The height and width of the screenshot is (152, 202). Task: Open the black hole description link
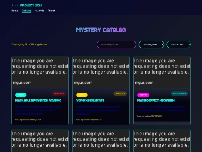[39, 110]
